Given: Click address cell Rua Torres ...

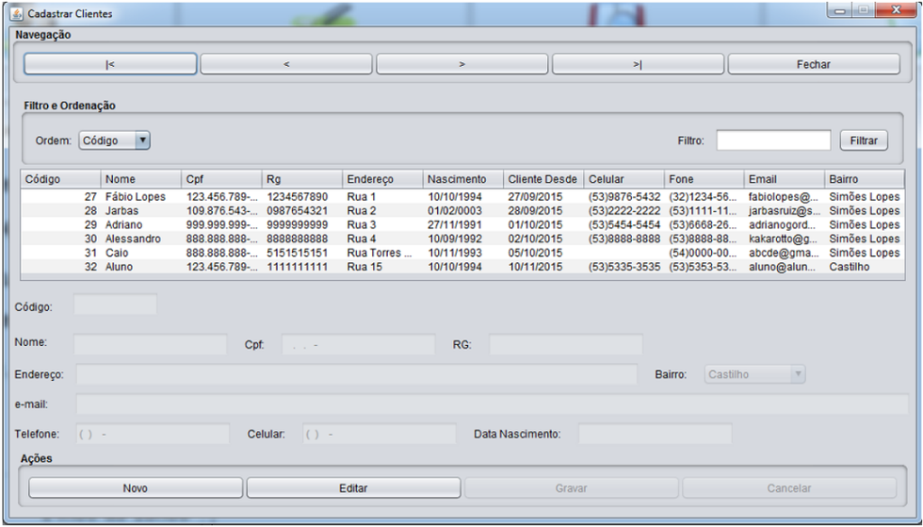Looking at the screenshot, I should [x=382, y=253].
